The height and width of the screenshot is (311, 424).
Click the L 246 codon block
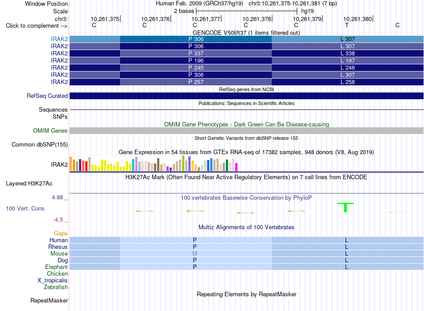348,67
